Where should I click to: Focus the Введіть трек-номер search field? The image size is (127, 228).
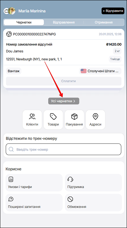coord(63,149)
